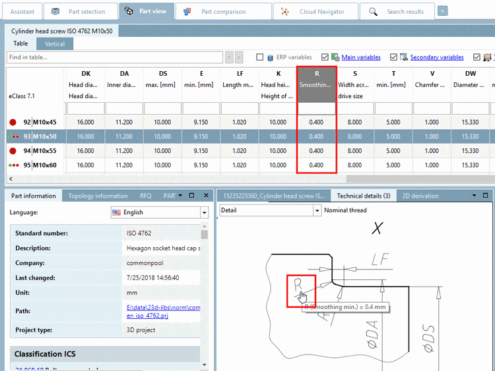Screen dimensions: 495x371
Task: Click red status dot of row M10x55
Action: pos(13,151)
